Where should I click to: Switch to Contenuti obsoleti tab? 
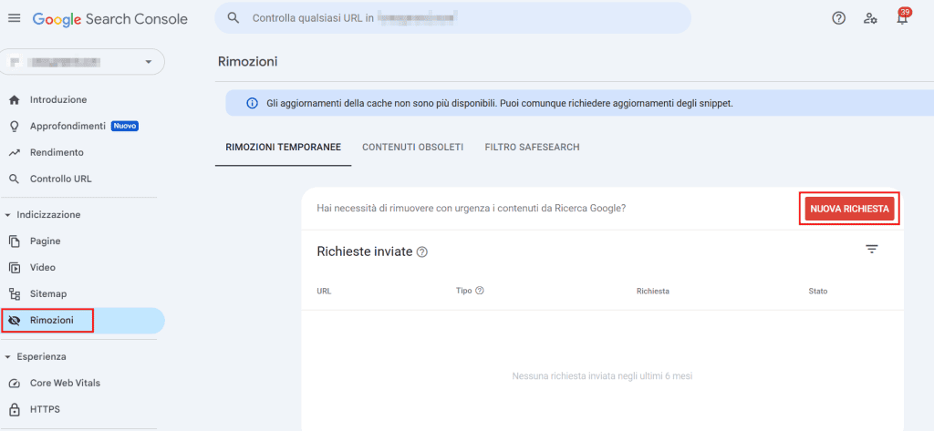point(412,147)
